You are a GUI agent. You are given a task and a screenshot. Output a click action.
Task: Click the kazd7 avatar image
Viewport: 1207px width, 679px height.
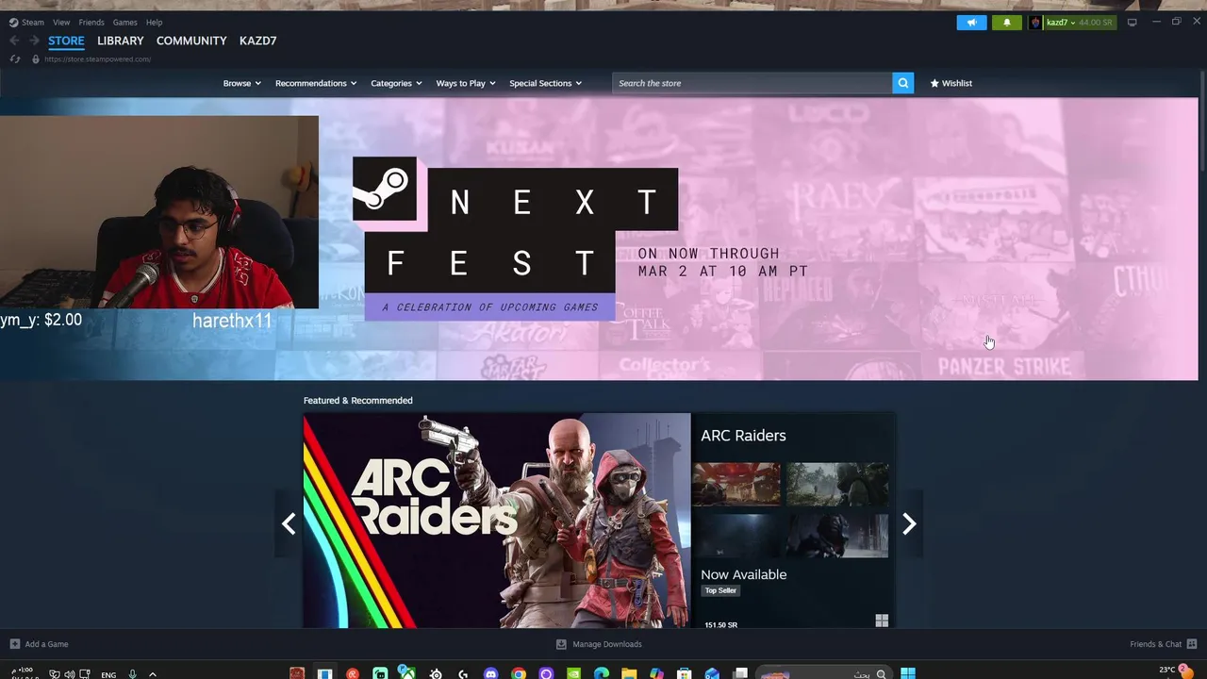1035,23
